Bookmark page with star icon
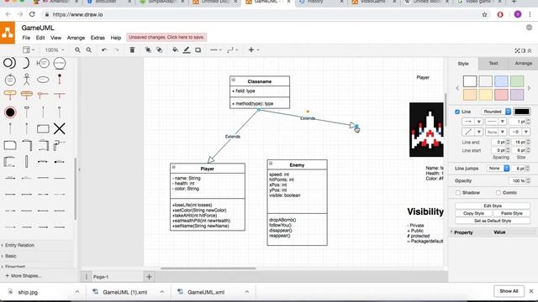538x302 pixels. pos(484,15)
